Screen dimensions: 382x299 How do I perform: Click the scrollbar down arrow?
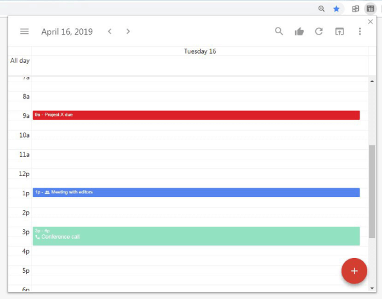tap(372, 288)
